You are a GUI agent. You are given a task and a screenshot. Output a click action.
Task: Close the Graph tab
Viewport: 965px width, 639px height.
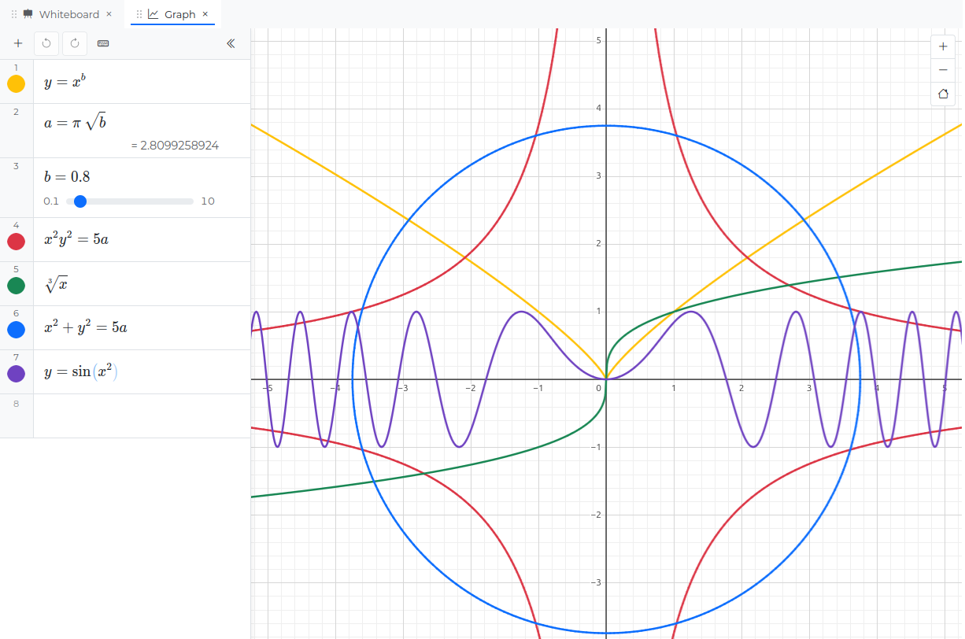pos(205,14)
